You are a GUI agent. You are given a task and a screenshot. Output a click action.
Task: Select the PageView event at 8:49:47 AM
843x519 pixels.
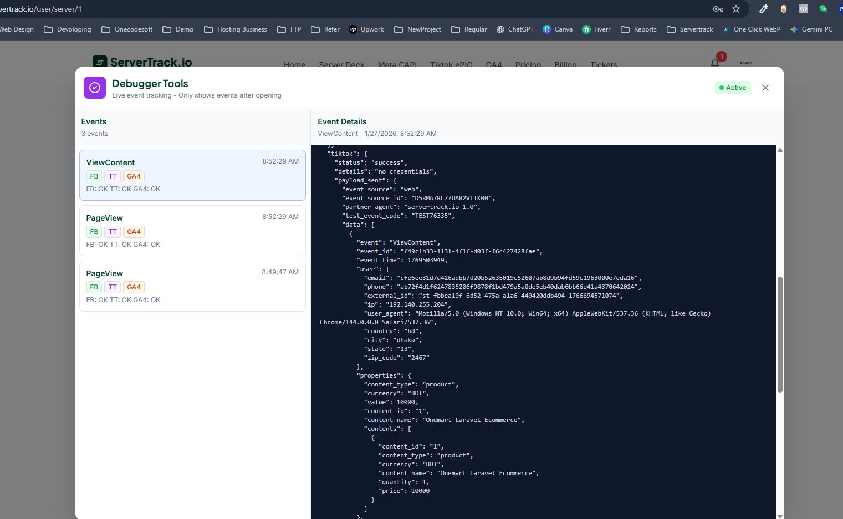pos(192,286)
